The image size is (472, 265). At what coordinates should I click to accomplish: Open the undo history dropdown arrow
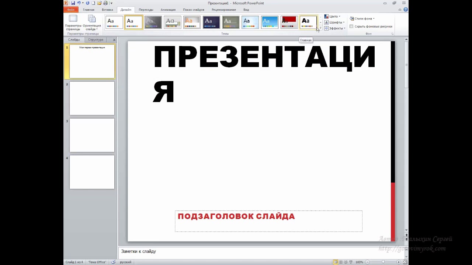tap(83, 3)
